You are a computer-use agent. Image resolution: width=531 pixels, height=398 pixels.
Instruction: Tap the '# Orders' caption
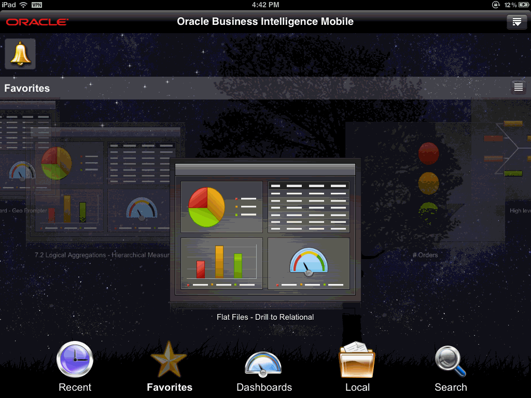pos(425,255)
